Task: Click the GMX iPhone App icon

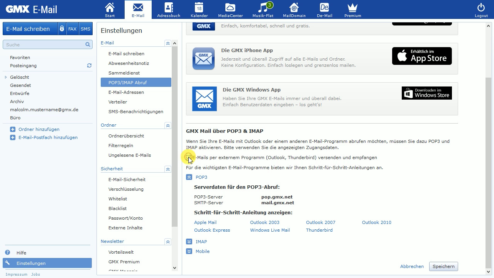Action: click(x=203, y=59)
